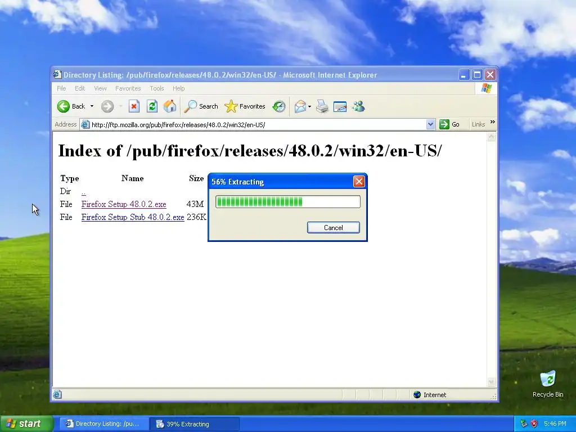Click the green Back arrow icon
This screenshot has height=432, width=576.
pyautogui.click(x=63, y=106)
